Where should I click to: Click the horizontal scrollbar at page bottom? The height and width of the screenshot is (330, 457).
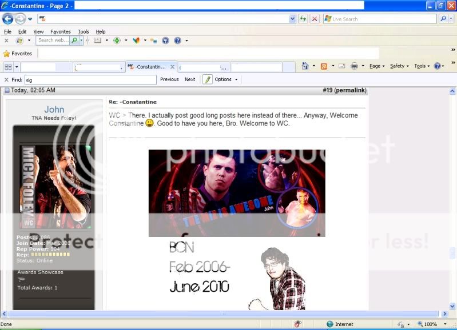point(223,314)
